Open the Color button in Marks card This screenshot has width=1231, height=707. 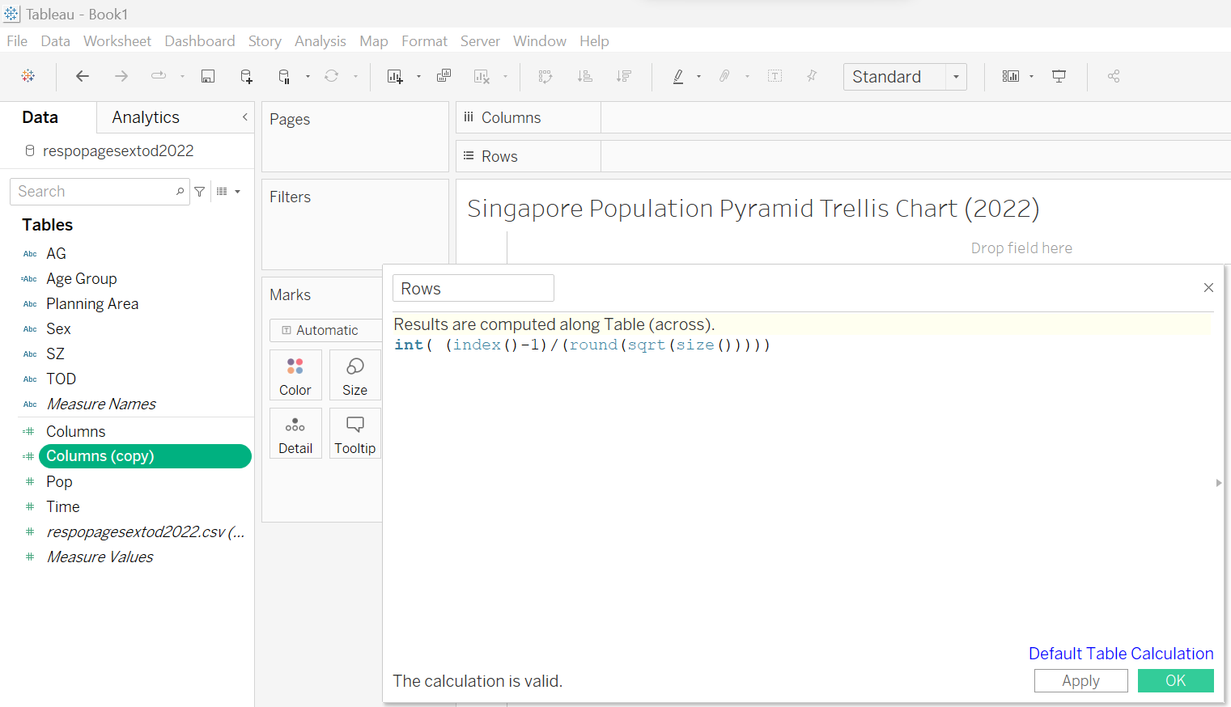[295, 375]
